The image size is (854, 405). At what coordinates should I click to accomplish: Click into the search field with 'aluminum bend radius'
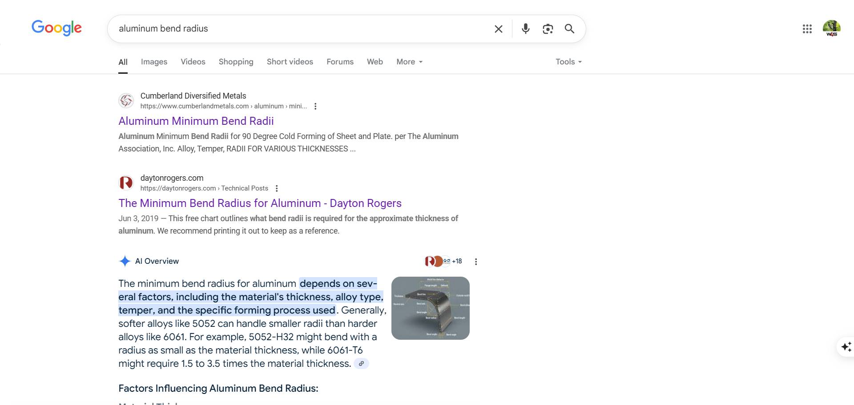point(302,29)
